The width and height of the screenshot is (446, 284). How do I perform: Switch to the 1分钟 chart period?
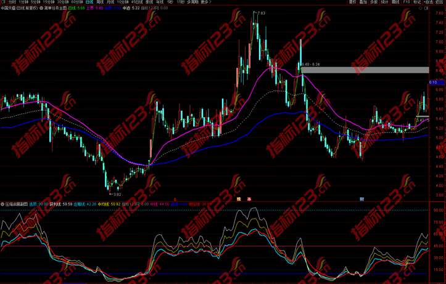click(x=22, y=2)
